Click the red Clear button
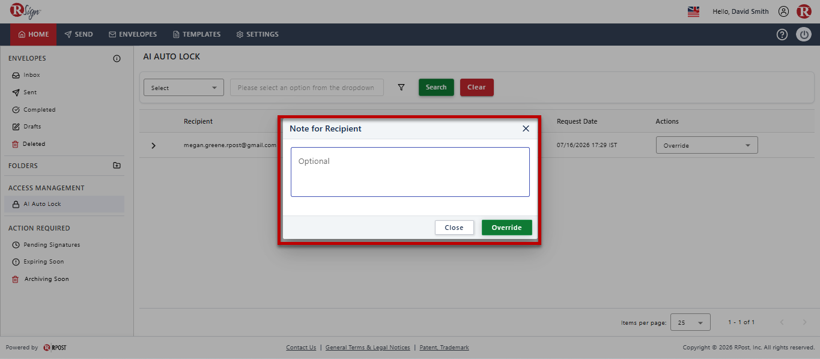Image resolution: width=820 pixels, height=359 pixels. (477, 87)
